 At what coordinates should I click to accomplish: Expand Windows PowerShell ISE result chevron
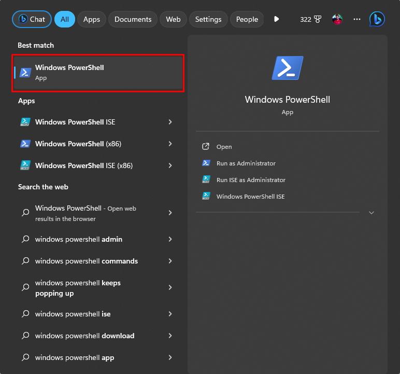click(x=170, y=122)
